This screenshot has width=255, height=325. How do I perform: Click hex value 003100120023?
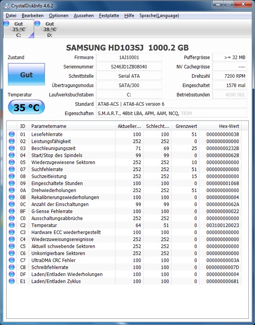pyautogui.click(x=223, y=225)
